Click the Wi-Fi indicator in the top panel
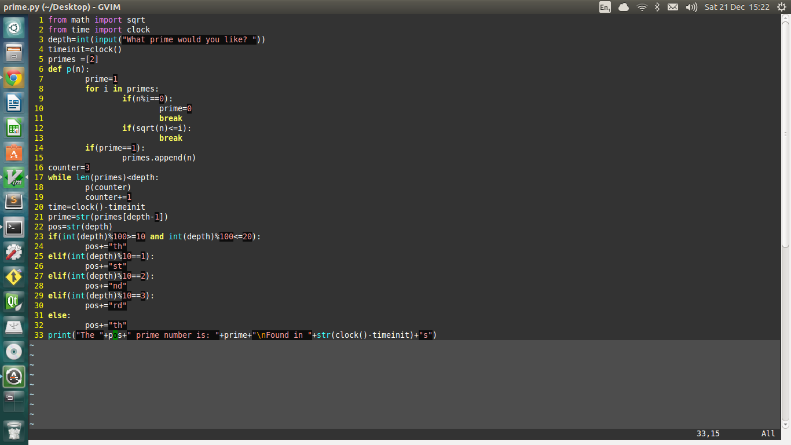 pyautogui.click(x=643, y=7)
